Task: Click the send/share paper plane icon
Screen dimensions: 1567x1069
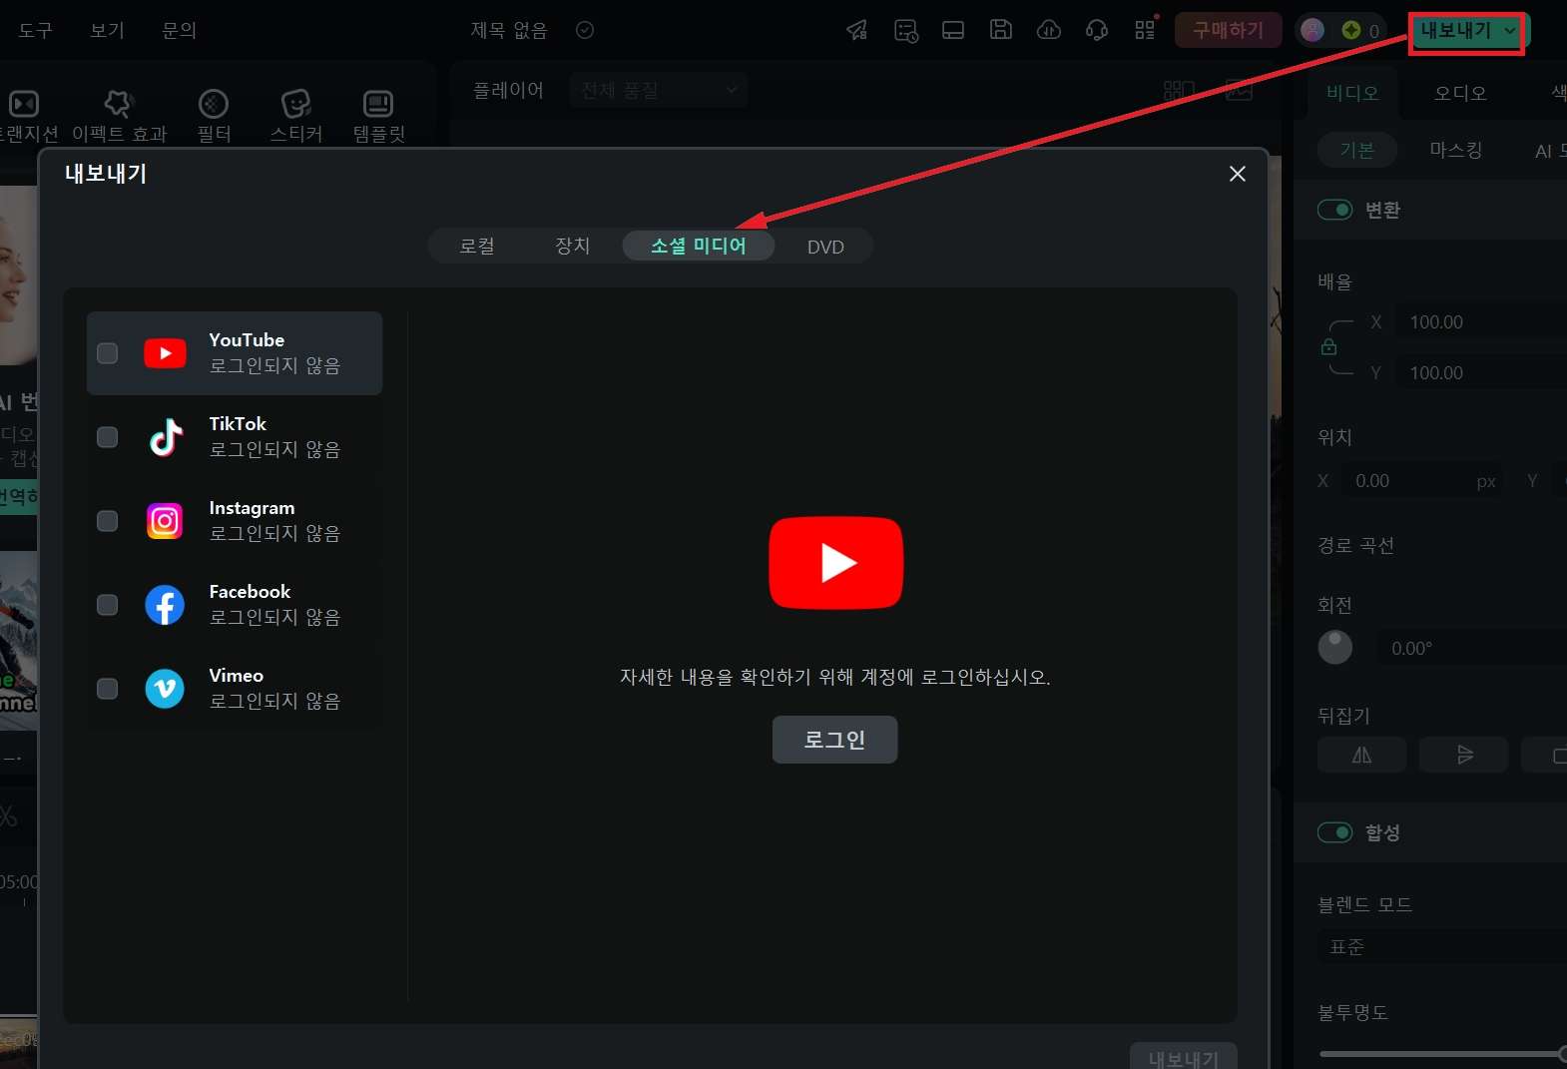Action: (857, 30)
